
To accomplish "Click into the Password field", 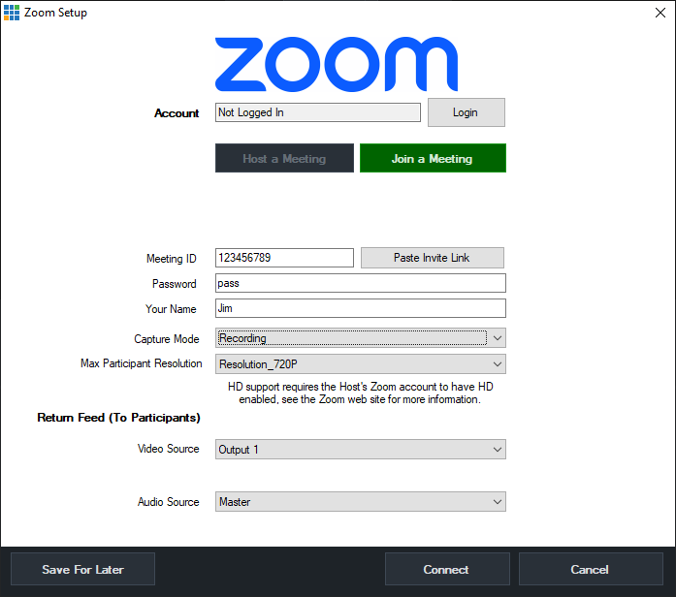I will [x=360, y=283].
